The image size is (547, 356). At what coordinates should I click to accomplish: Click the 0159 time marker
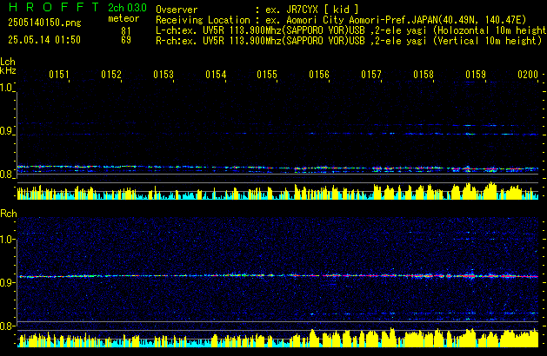[476, 75]
